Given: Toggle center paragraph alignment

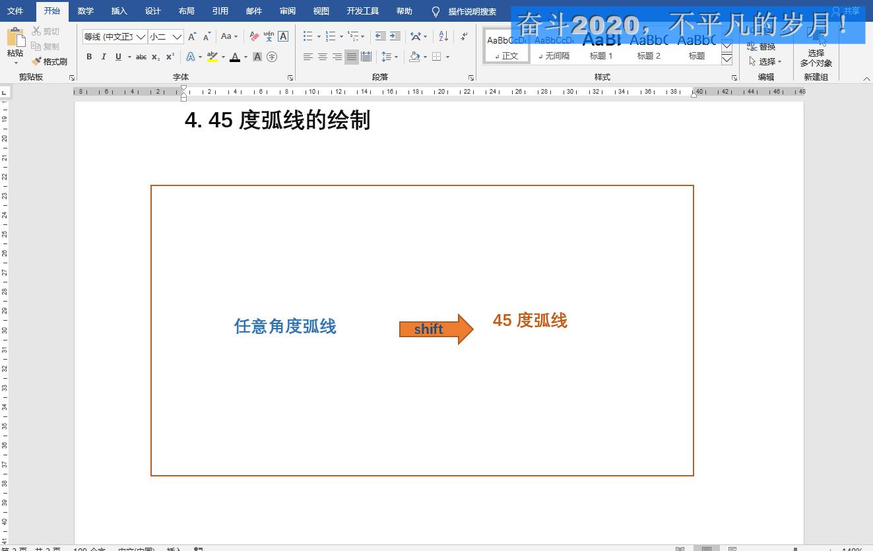Looking at the screenshot, I should coord(323,57).
